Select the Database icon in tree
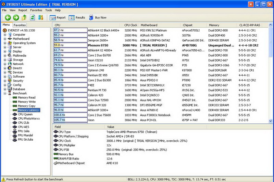This screenshot has width=274, height=182. 10,89
